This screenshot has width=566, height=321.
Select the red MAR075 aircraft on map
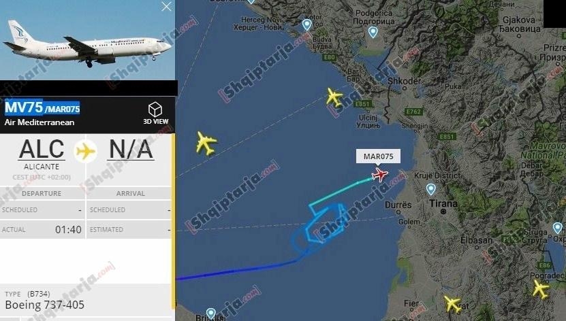pos(380,175)
